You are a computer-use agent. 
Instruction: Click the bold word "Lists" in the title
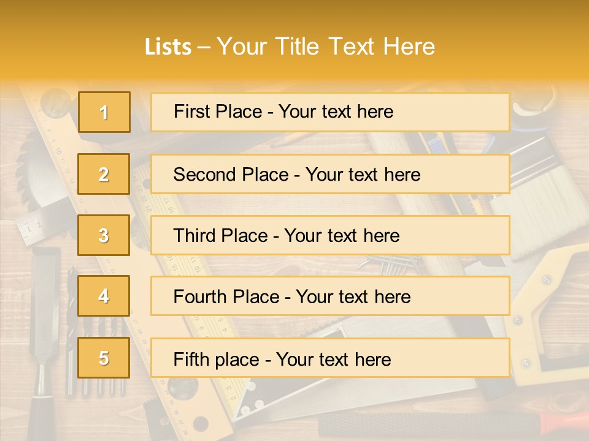point(168,47)
